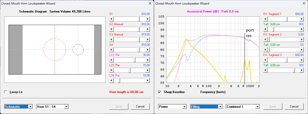Screen dimensions: 308x114
Task: Increase L12 using its right arrow
Action: point(148,60)
